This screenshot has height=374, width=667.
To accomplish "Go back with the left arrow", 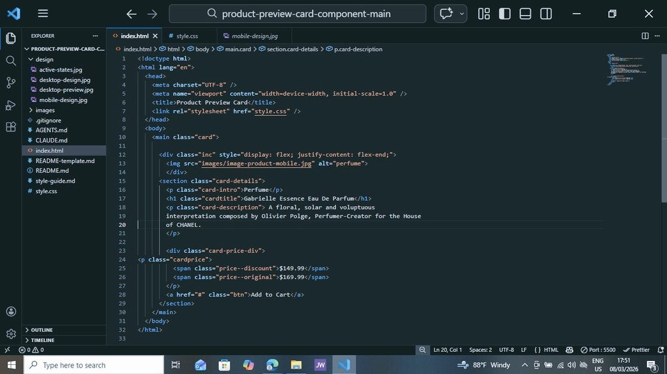I will point(132,14).
